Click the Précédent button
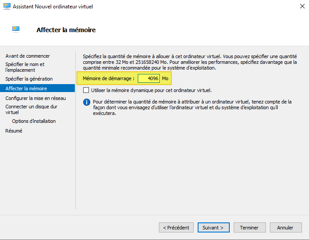This screenshot has width=309, height=240. [176, 228]
